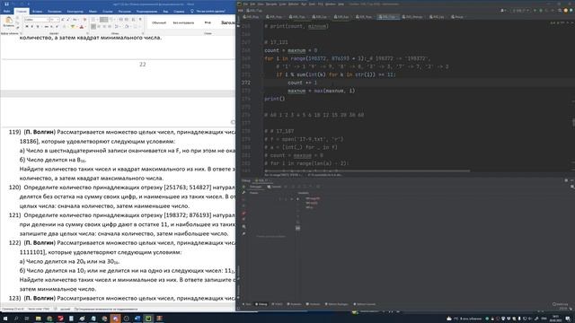The height and width of the screenshot is (323, 575).
Task: Switch to the Console tab in Debug panel
Action: pyautogui.click(x=274, y=187)
